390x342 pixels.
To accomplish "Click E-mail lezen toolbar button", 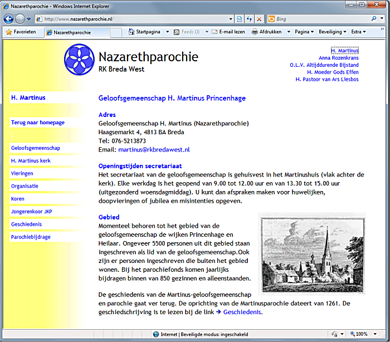I will coord(228,32).
